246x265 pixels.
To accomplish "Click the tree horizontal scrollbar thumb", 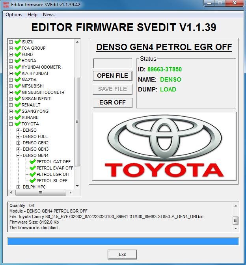I will [41, 192].
